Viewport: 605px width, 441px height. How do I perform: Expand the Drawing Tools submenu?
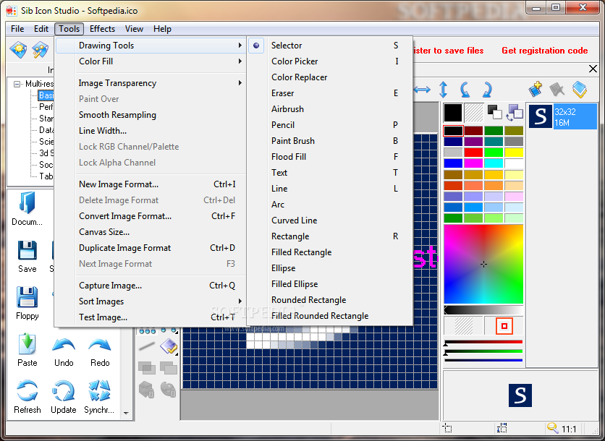151,46
